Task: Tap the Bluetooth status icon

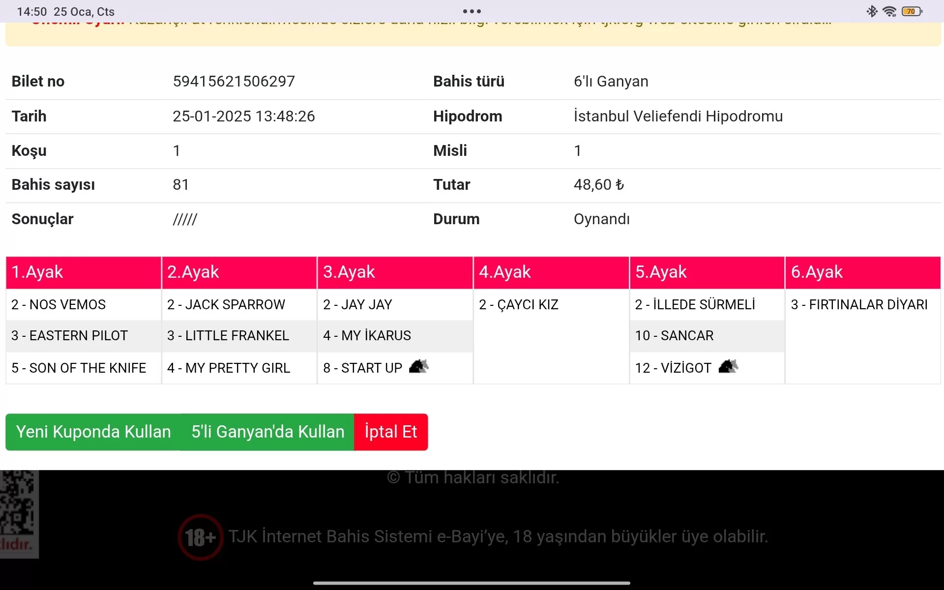Action: pos(872,11)
